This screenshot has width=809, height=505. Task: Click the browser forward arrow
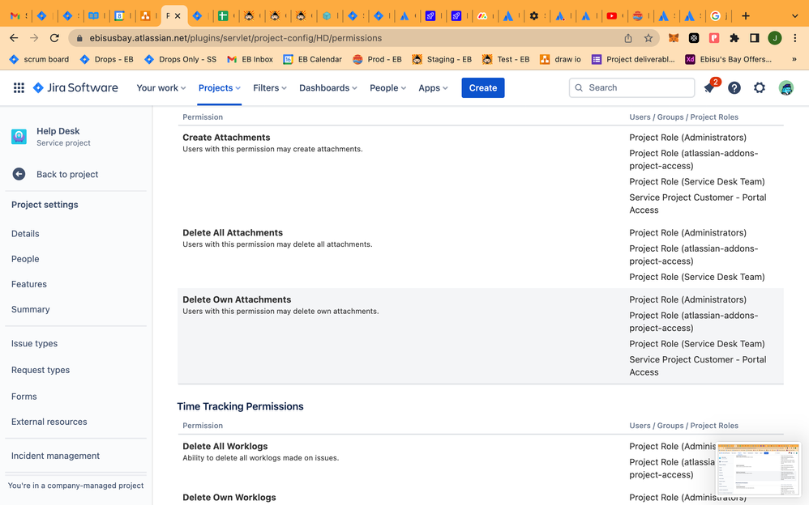tap(34, 38)
